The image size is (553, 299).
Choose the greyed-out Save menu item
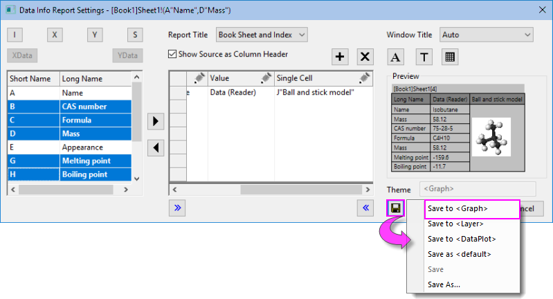(x=472, y=269)
